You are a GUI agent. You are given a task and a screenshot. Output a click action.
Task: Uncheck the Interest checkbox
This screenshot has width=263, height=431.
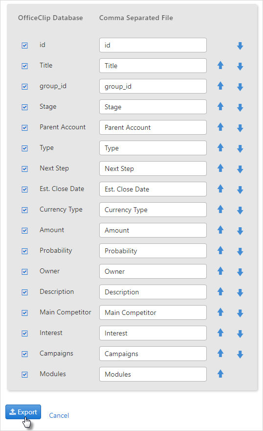pyautogui.click(x=24, y=334)
